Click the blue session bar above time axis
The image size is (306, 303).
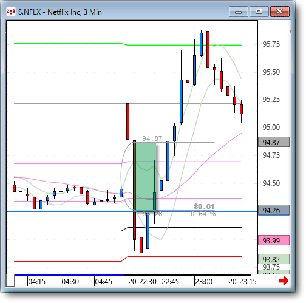[69, 275]
